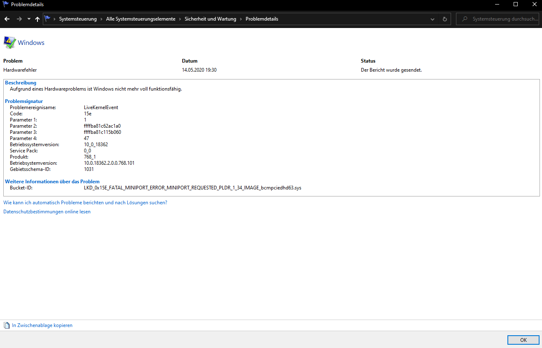
Task: Go back with the back arrow
Action: [7, 19]
